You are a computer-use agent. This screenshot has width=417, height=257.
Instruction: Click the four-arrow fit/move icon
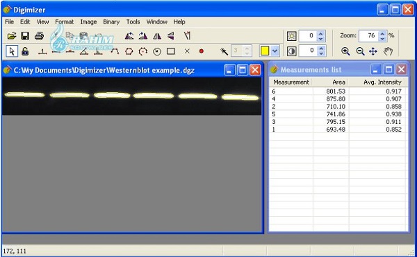coord(373,51)
